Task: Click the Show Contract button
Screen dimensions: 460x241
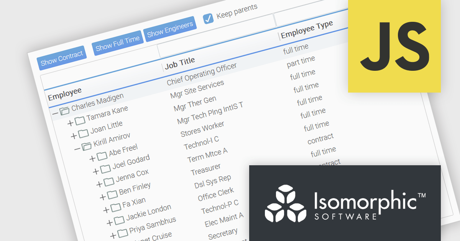Action: 62,58
